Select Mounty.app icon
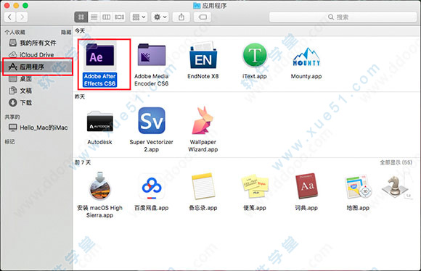The height and width of the screenshot is (271, 421). (x=306, y=57)
